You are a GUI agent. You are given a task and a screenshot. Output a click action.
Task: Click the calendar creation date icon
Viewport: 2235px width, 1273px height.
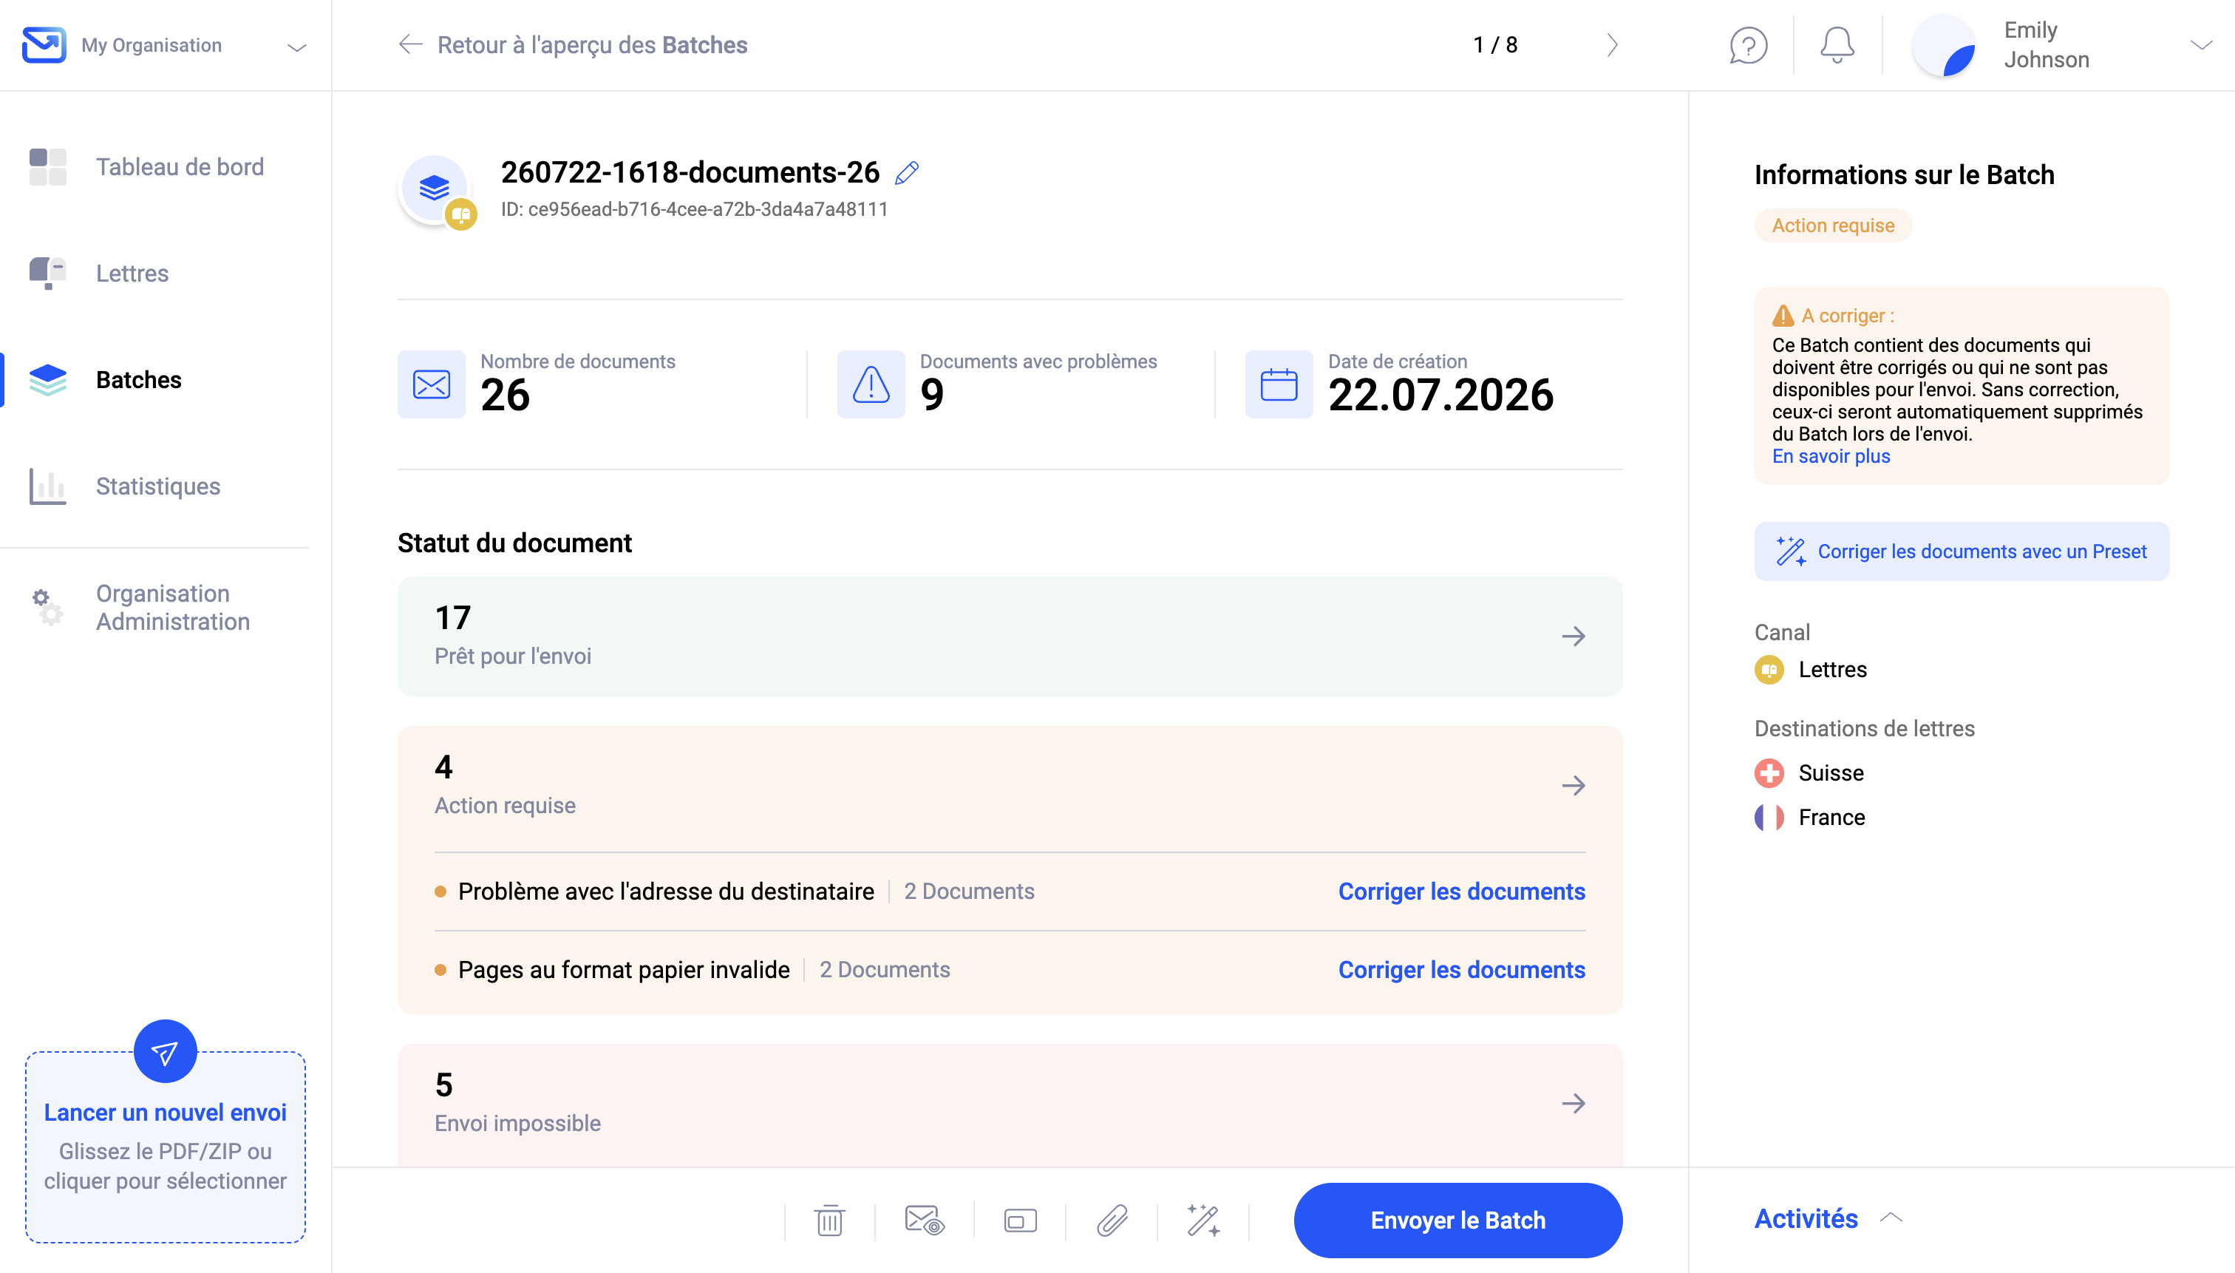coord(1279,384)
